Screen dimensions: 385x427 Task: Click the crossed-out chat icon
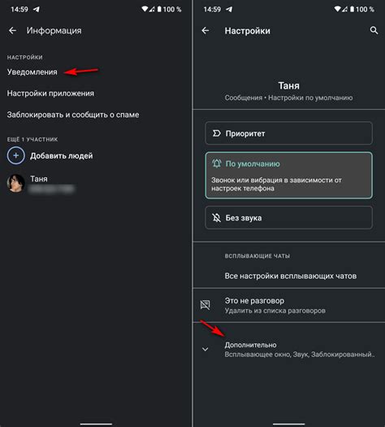(x=205, y=305)
